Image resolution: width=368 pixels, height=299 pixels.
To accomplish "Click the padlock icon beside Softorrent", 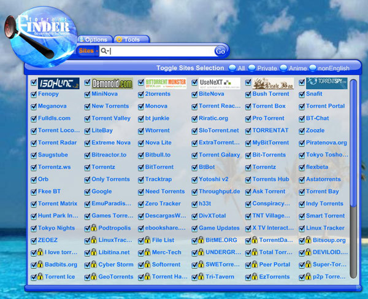I will coord(147,264).
